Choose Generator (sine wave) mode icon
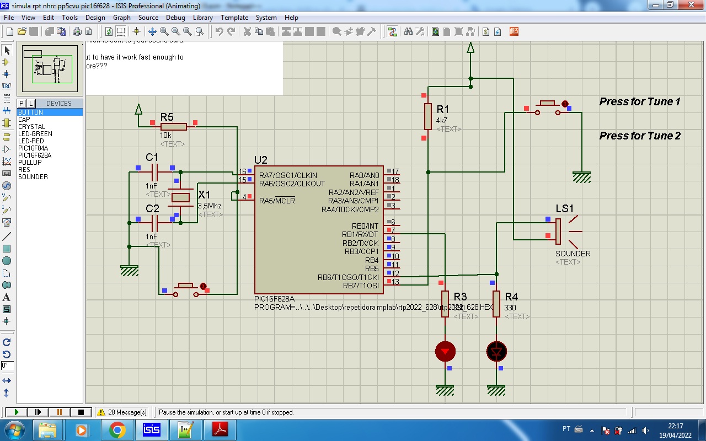 7,186
